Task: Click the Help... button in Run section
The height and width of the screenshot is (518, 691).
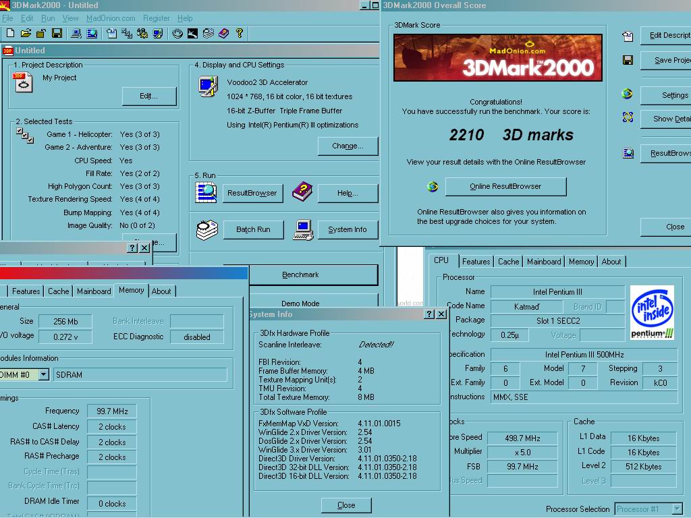Action: point(348,193)
